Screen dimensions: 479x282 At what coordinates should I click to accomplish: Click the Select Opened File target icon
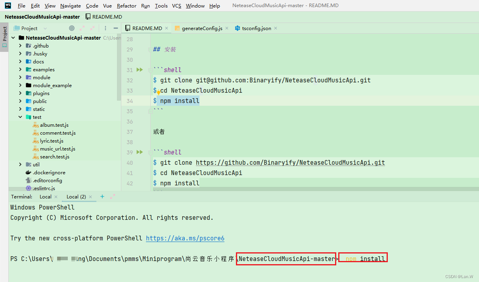(x=72, y=28)
